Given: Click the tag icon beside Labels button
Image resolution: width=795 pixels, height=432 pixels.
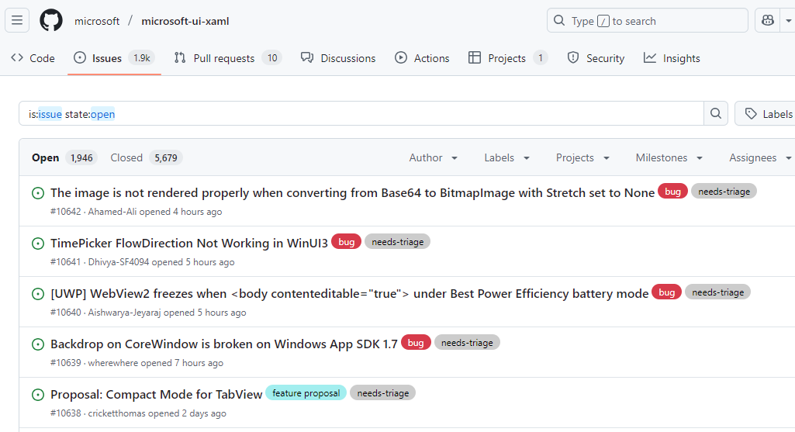Looking at the screenshot, I should click(751, 114).
